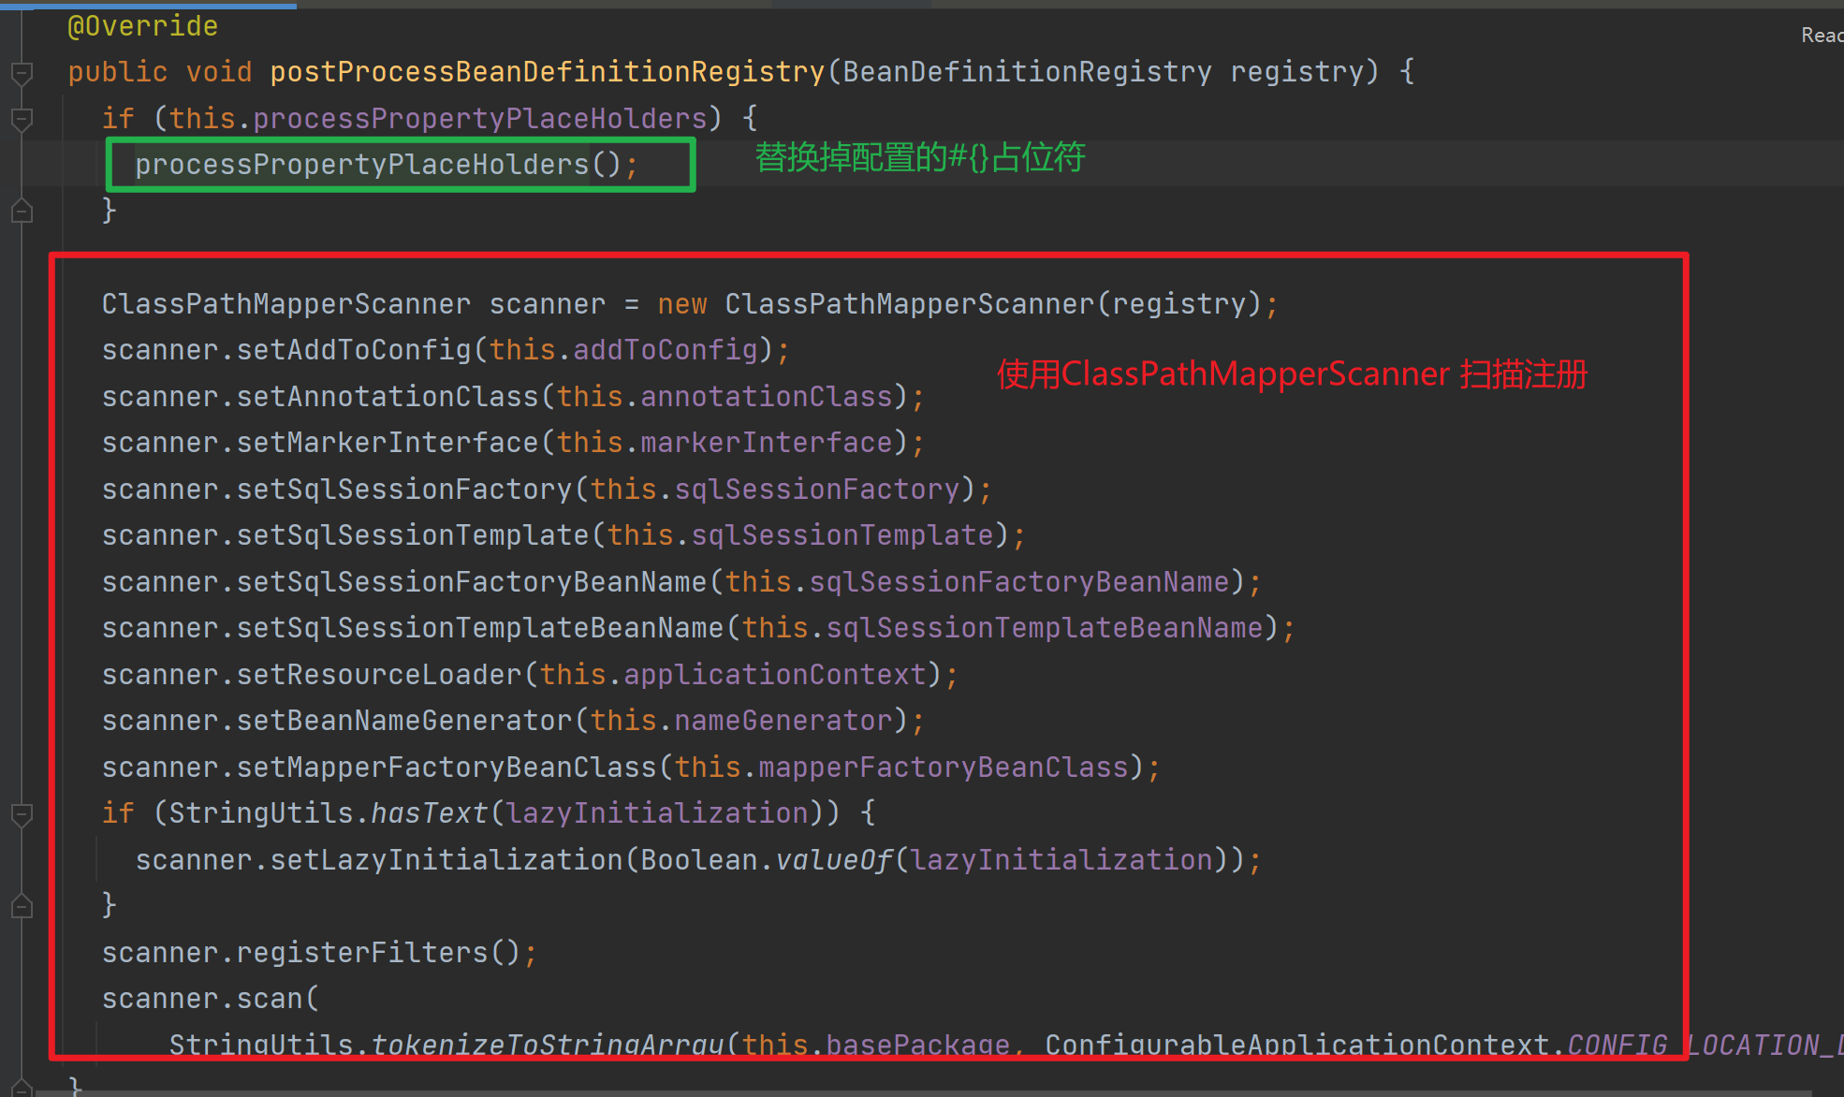The width and height of the screenshot is (1844, 1097).
Task: Click the method closing fold end marker
Action: [x=22, y=1086]
